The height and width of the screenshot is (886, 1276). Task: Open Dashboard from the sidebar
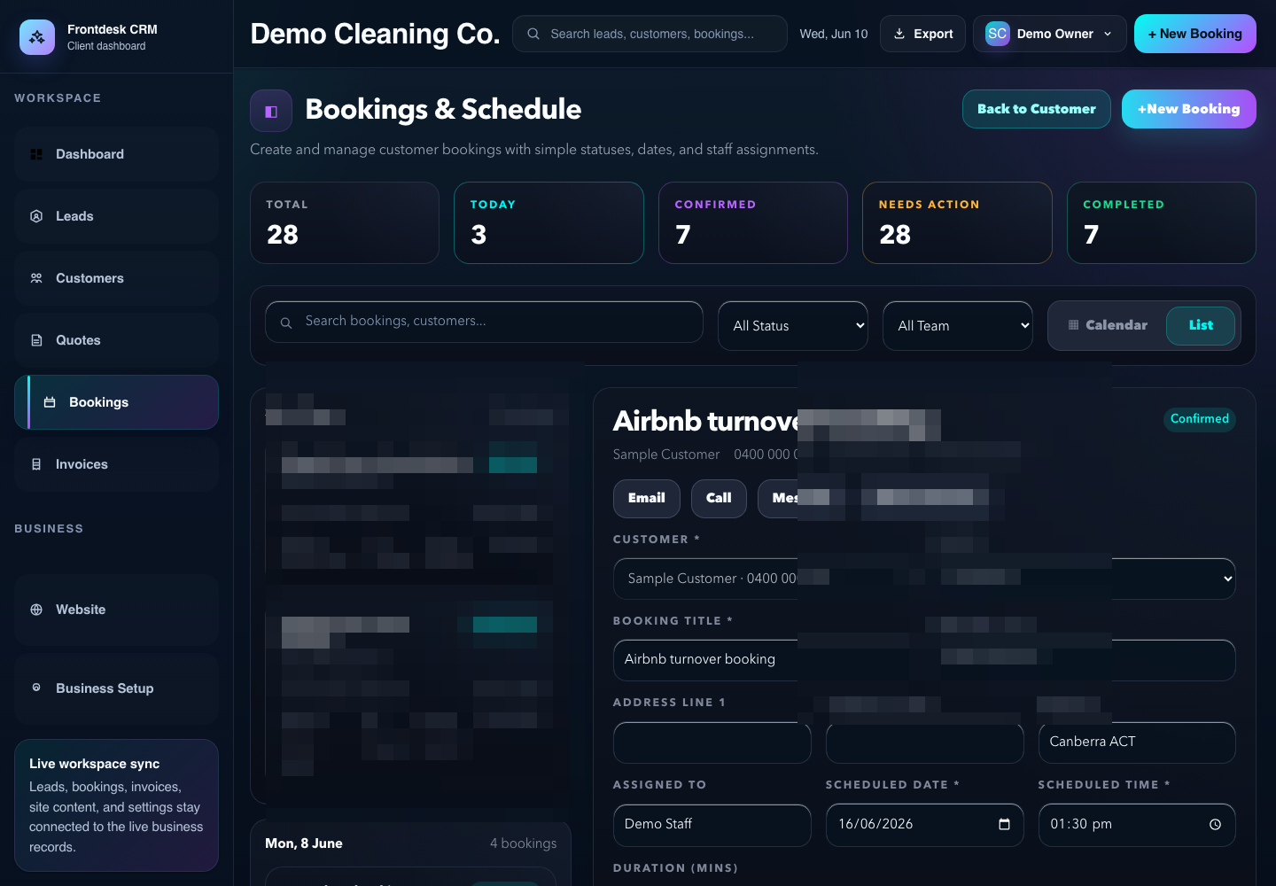click(x=116, y=154)
